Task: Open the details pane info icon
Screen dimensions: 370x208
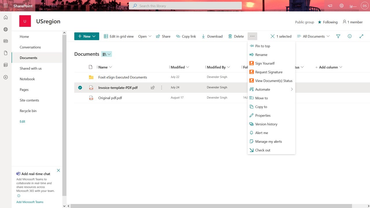Action: click(350, 36)
